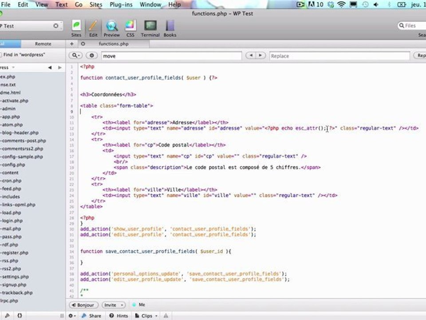Open the Help menu
Screen dimensions: 426x320
(174, 4)
